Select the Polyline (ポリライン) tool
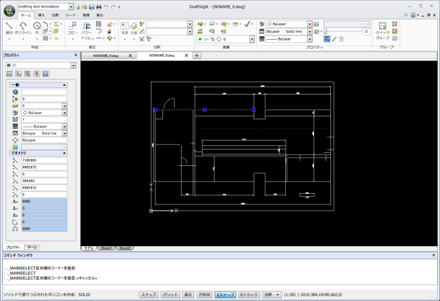The height and width of the screenshot is (301, 440). pos(24,27)
